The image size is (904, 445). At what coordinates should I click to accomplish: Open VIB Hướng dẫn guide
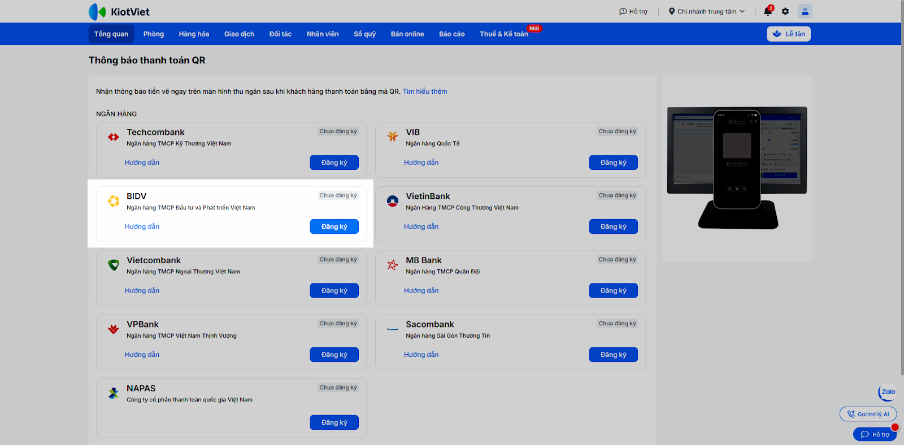click(x=421, y=163)
